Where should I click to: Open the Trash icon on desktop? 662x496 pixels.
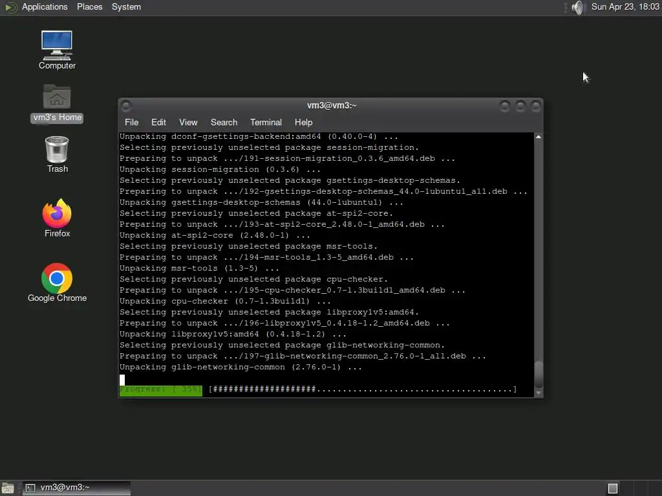point(57,154)
